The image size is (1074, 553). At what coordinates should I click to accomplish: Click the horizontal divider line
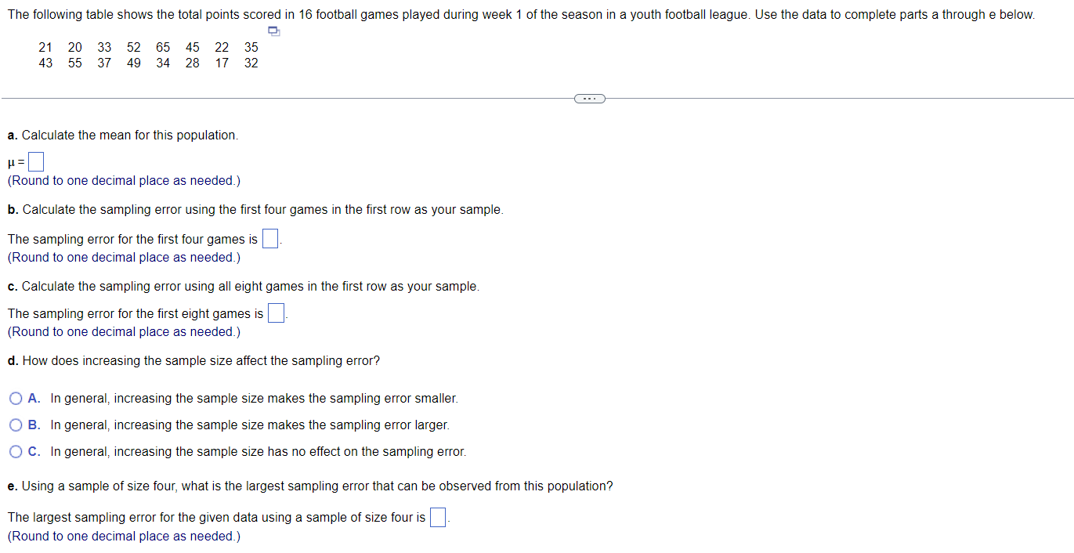coord(313,98)
